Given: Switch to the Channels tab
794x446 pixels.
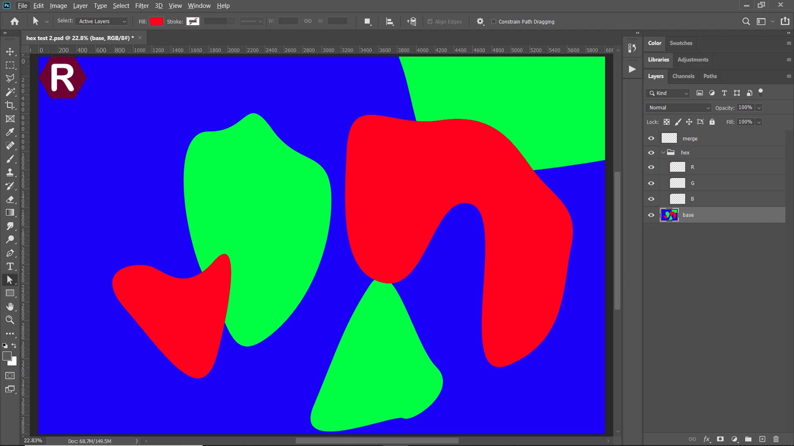Looking at the screenshot, I should (x=683, y=76).
